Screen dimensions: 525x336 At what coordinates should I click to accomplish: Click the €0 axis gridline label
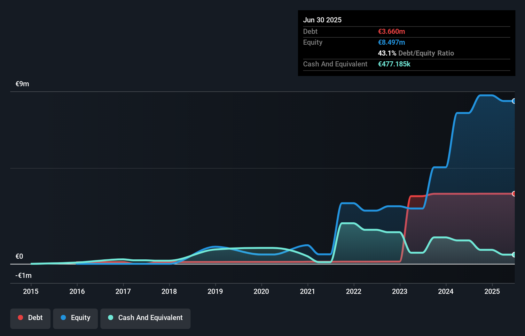click(19, 256)
